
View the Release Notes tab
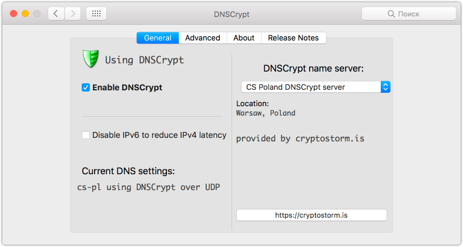pos(293,38)
